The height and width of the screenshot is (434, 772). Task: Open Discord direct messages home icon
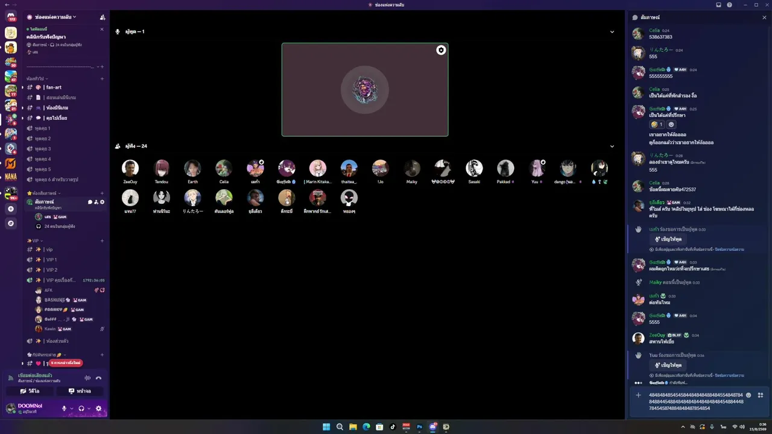click(11, 17)
